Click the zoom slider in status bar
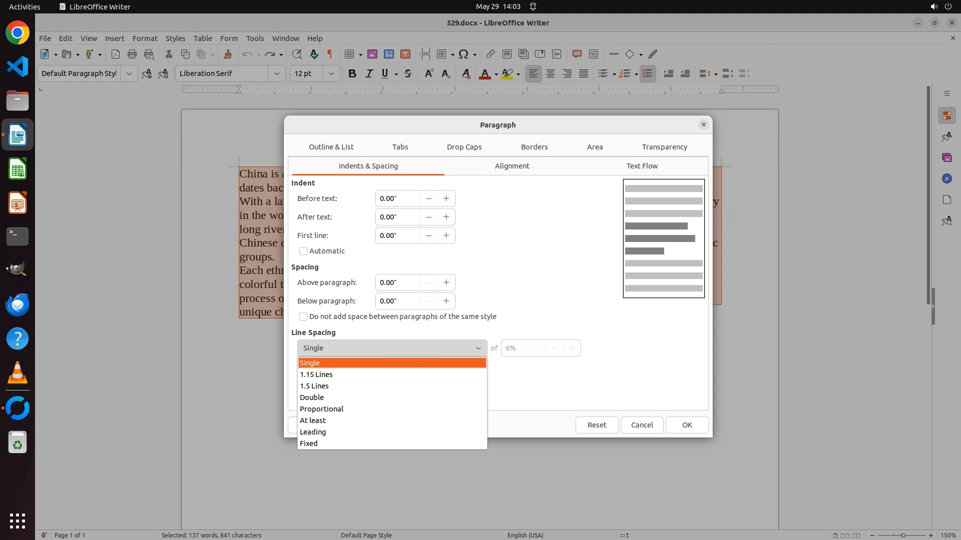 903,535
